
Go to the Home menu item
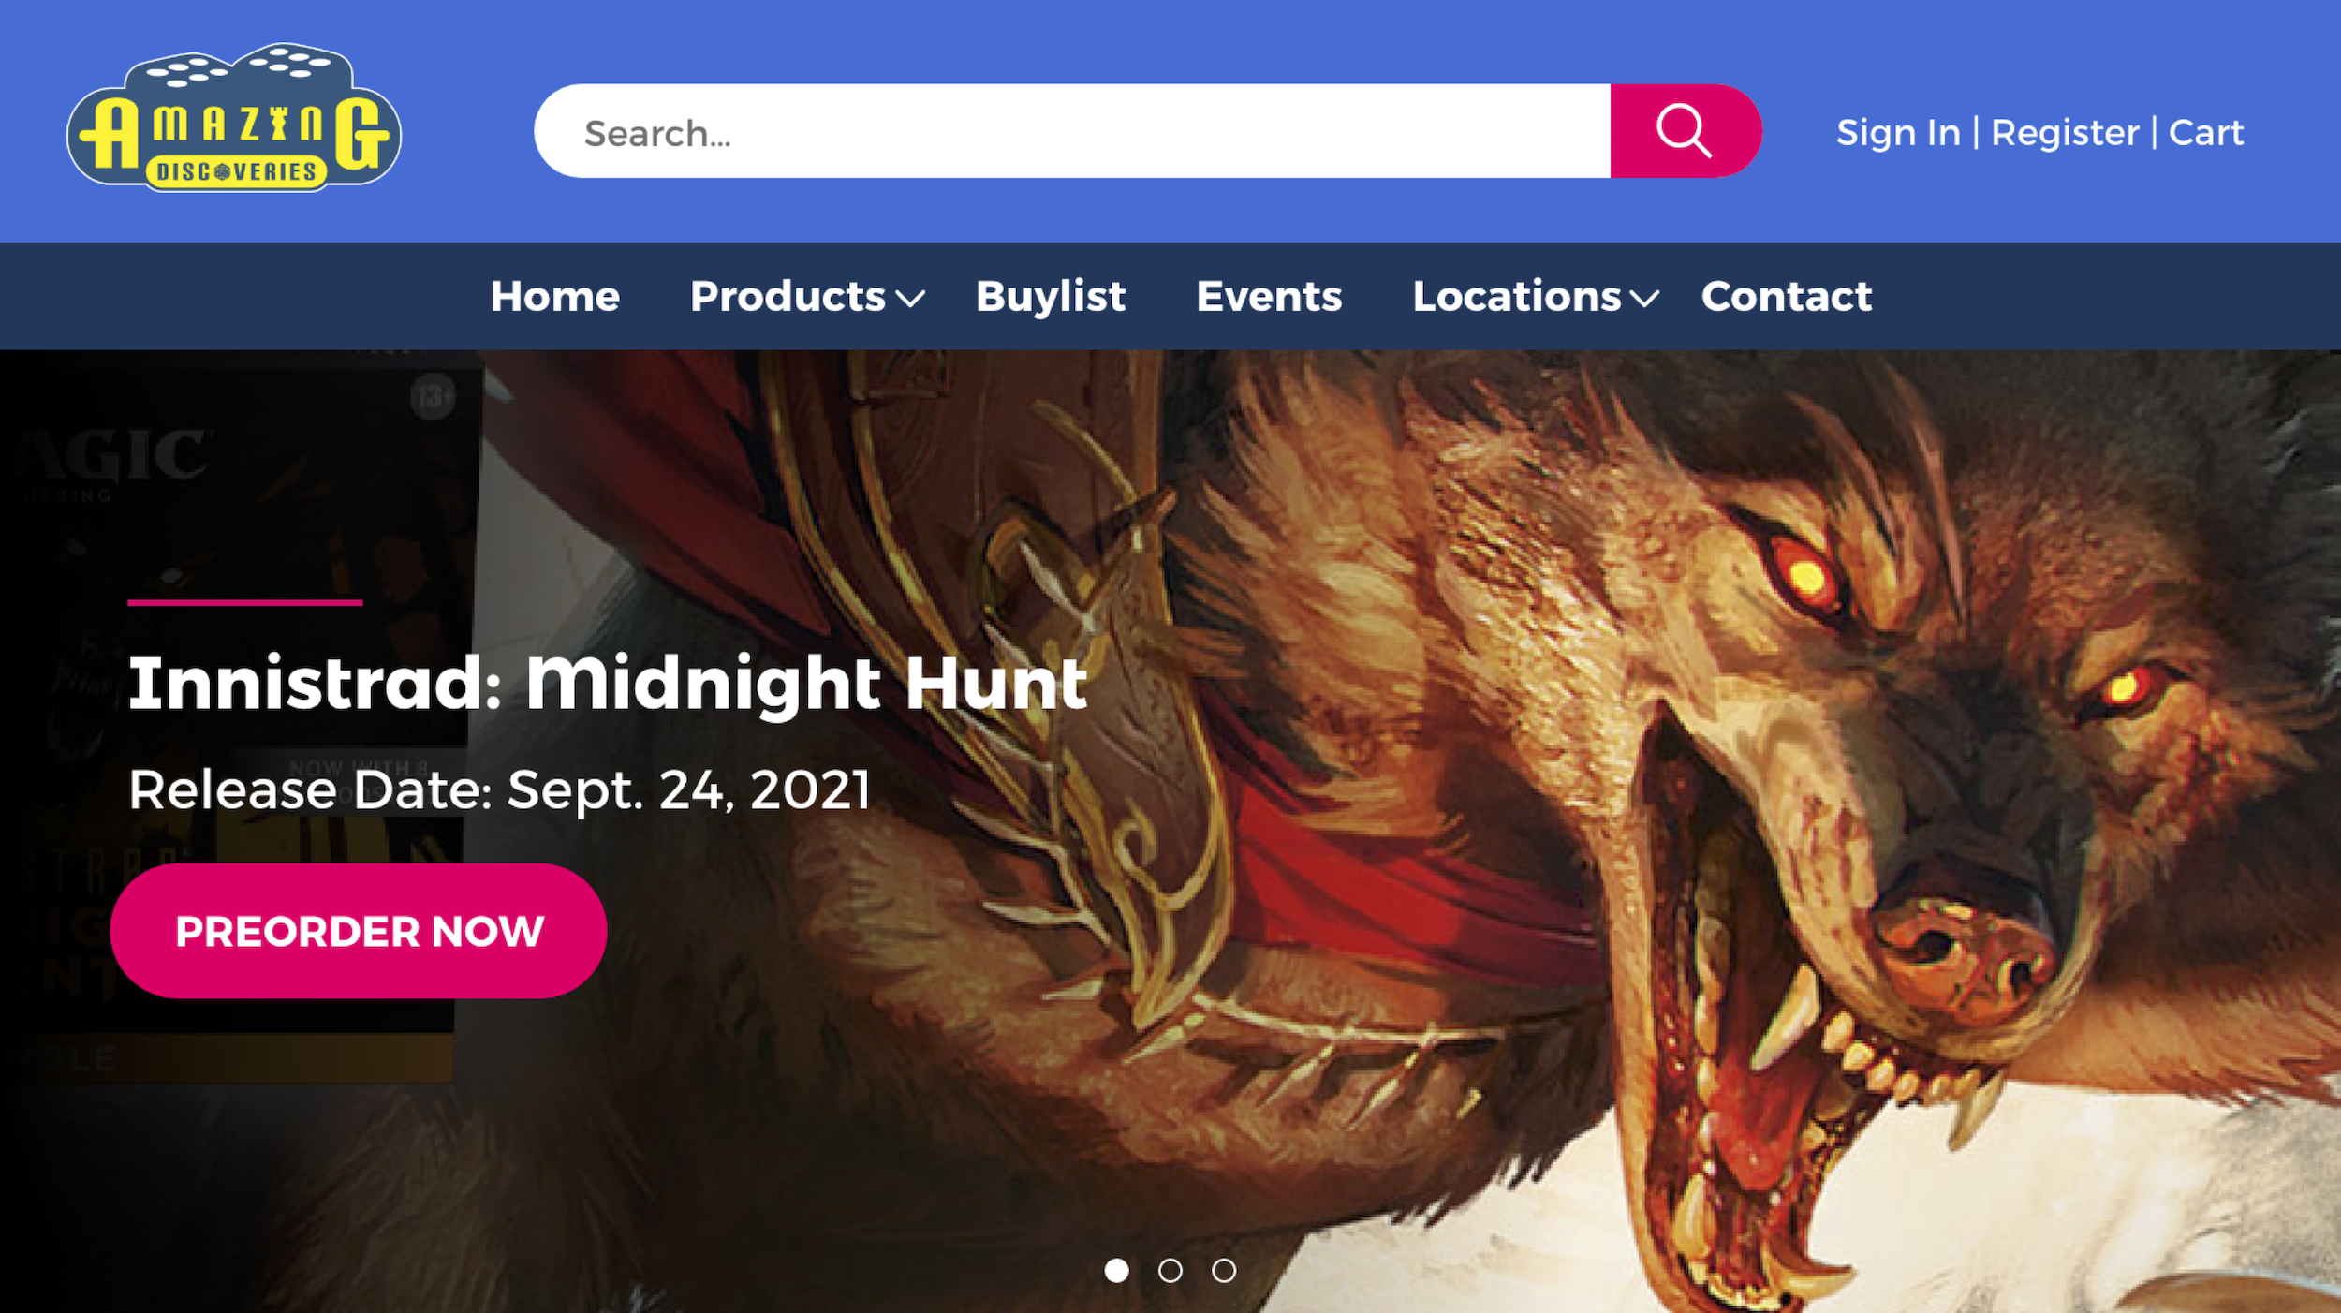coord(555,297)
